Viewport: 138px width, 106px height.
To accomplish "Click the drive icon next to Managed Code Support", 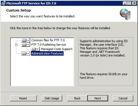I will [34, 49].
